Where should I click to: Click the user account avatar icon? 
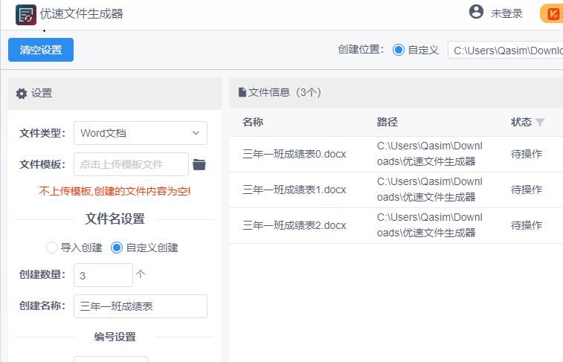476,12
